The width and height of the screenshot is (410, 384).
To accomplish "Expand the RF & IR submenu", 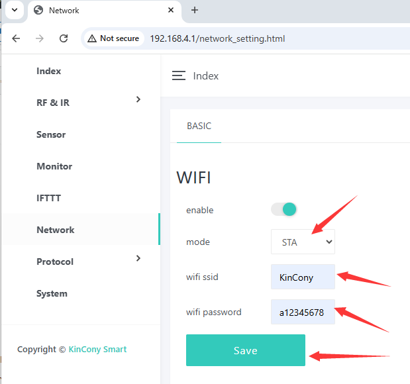I will click(x=138, y=100).
